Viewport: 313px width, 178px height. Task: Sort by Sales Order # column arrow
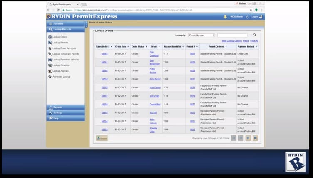click(x=112, y=47)
